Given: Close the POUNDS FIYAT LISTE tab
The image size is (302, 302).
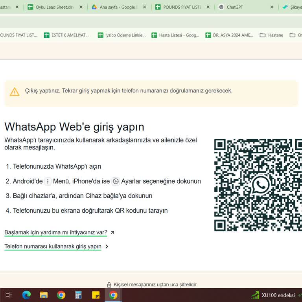Looking at the screenshot, I should point(208,7).
